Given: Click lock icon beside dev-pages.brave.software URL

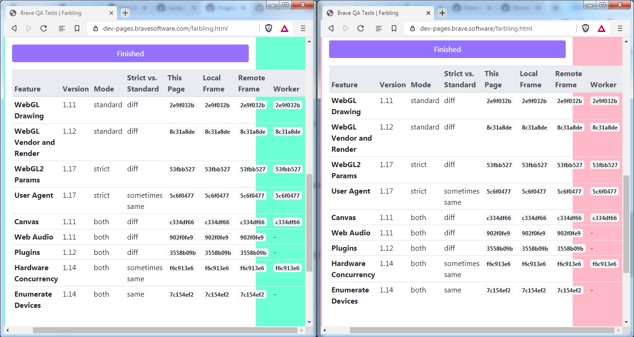Looking at the screenshot, I should (x=413, y=28).
